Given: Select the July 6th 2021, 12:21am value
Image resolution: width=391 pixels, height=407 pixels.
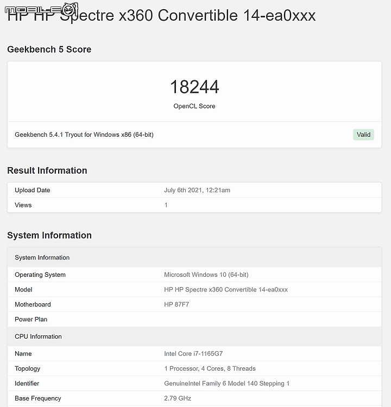Looking at the screenshot, I should pyautogui.click(x=197, y=190).
